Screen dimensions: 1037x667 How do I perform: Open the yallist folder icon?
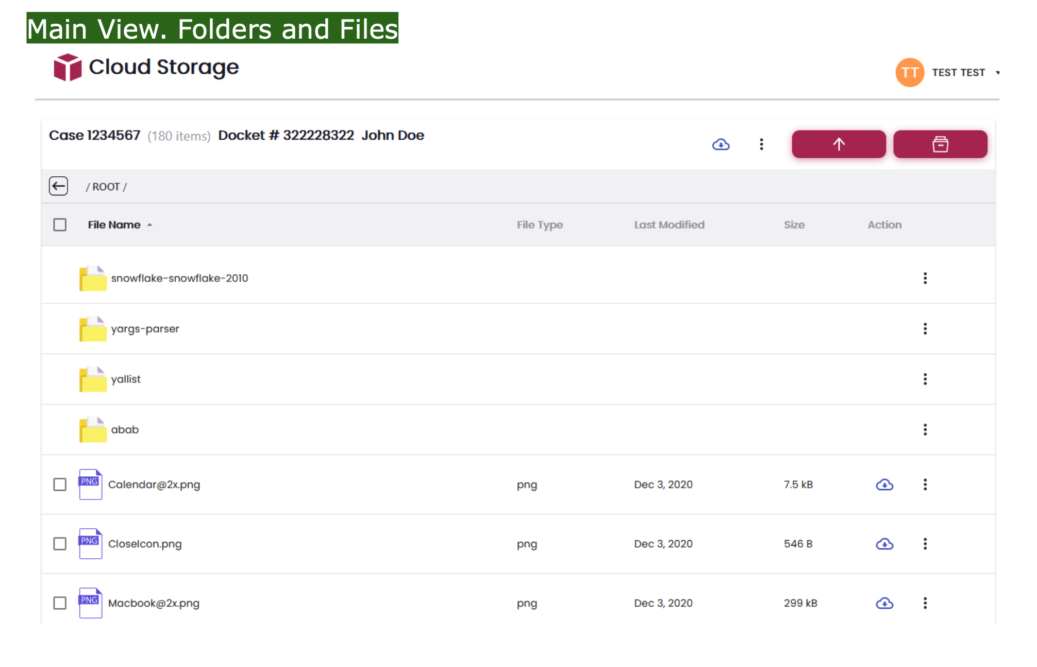click(x=93, y=379)
